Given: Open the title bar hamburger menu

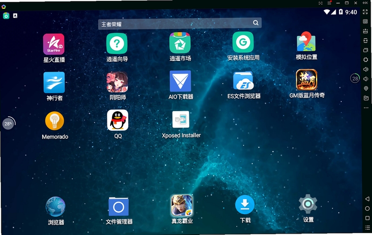Looking at the screenshot, I should 329,3.
